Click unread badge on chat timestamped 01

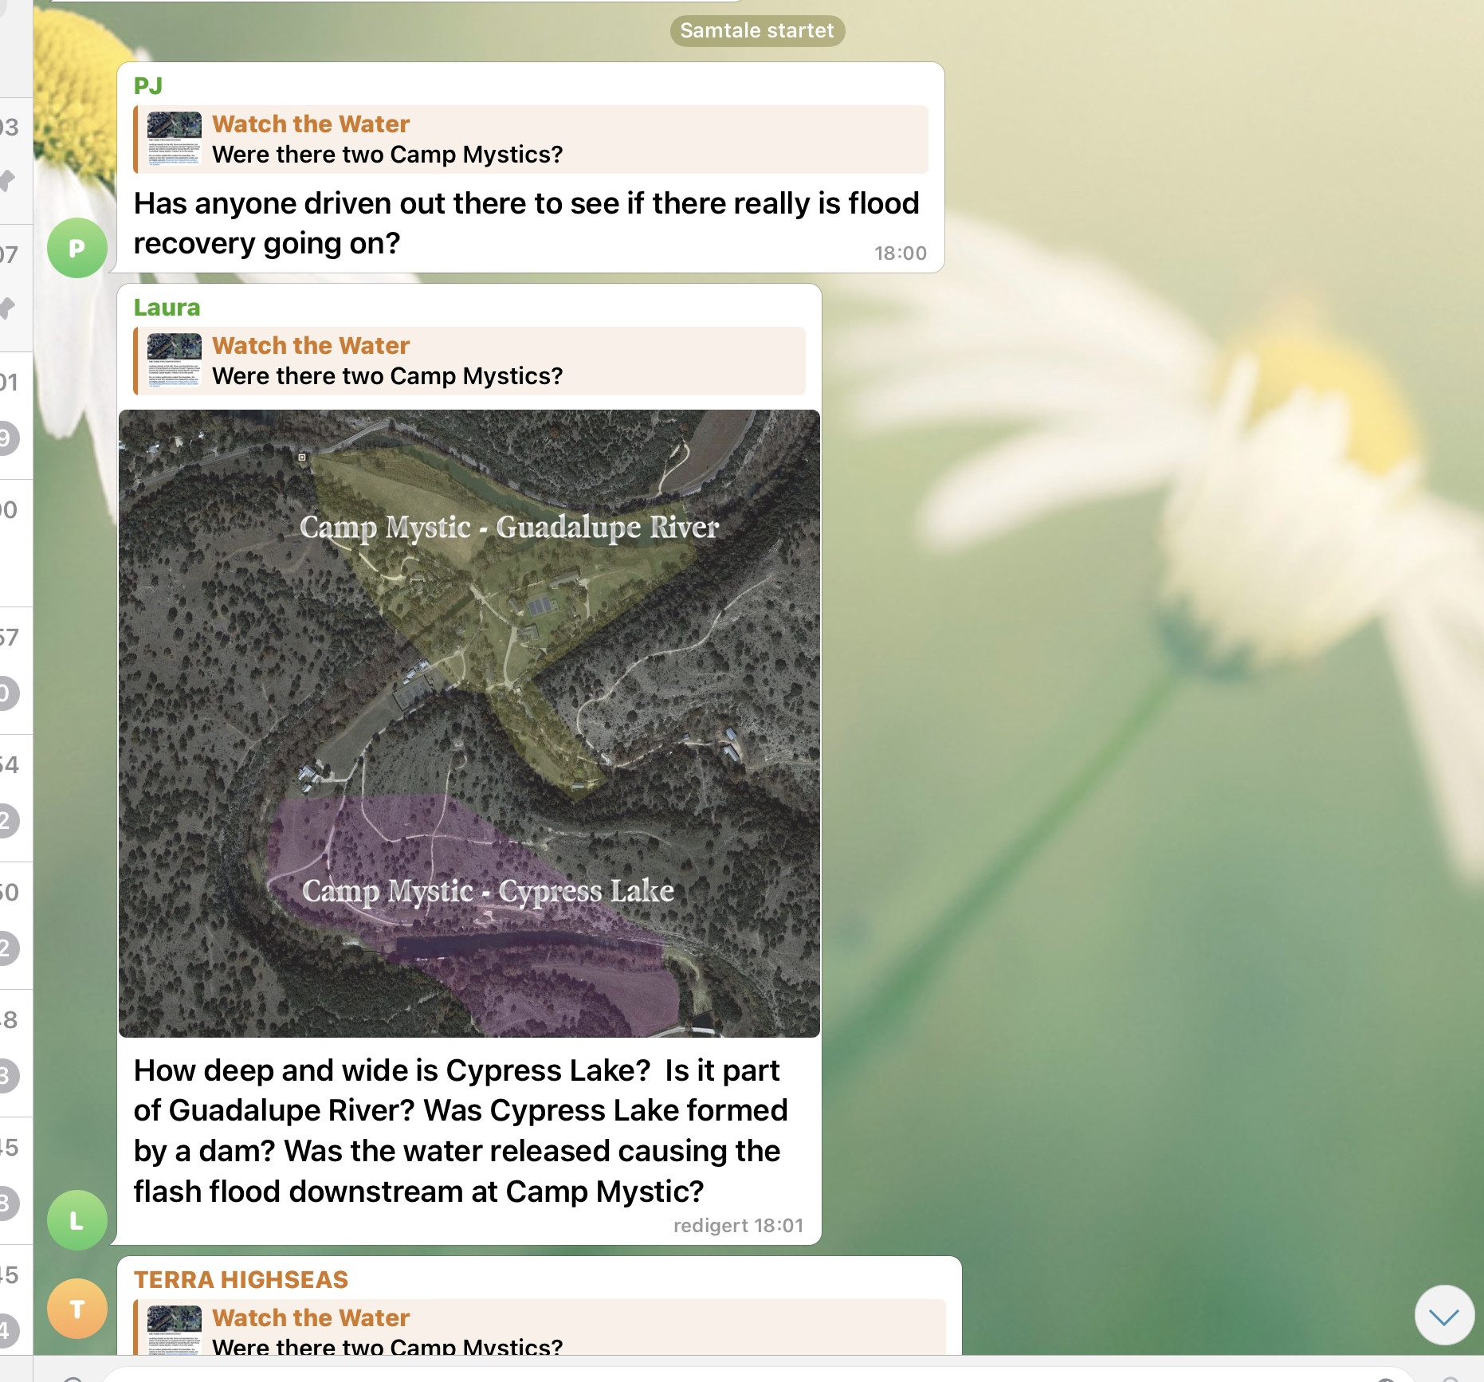coord(7,438)
